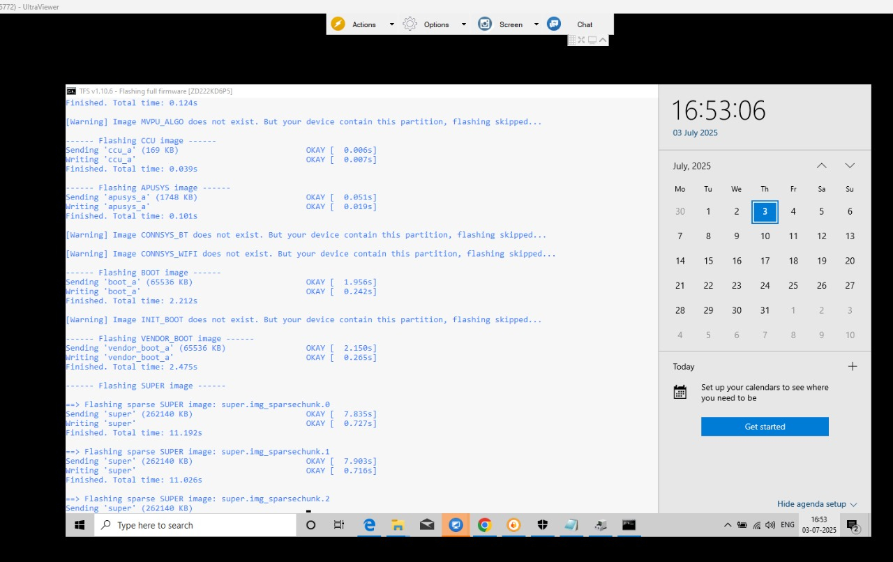Expand the Actions dropdown arrow
This screenshot has width=893, height=562.
tap(391, 24)
